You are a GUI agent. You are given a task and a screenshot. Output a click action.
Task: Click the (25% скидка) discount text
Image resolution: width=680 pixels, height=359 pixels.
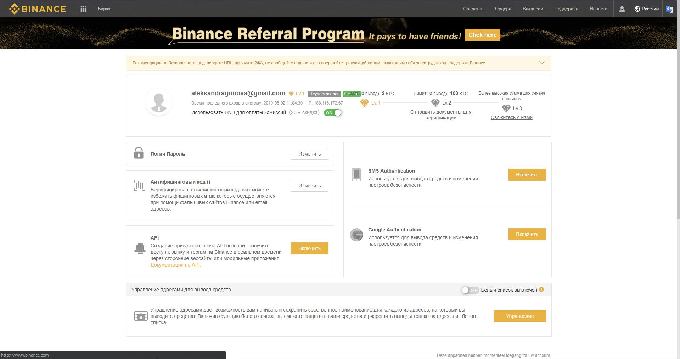pos(304,112)
